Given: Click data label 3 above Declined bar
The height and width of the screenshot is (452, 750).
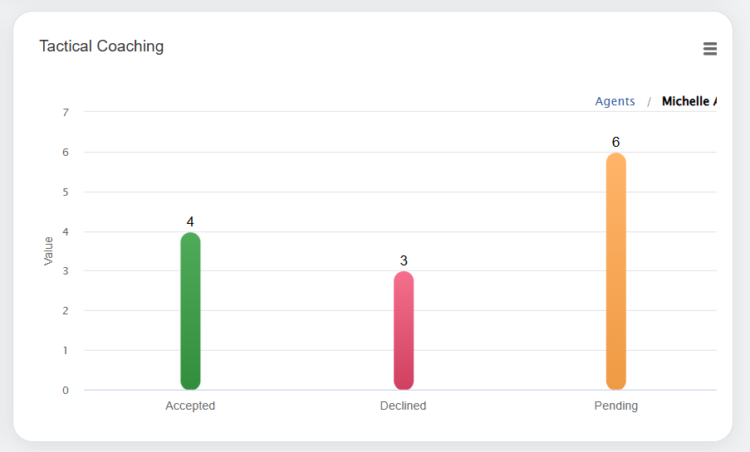Looking at the screenshot, I should pyautogui.click(x=404, y=261).
